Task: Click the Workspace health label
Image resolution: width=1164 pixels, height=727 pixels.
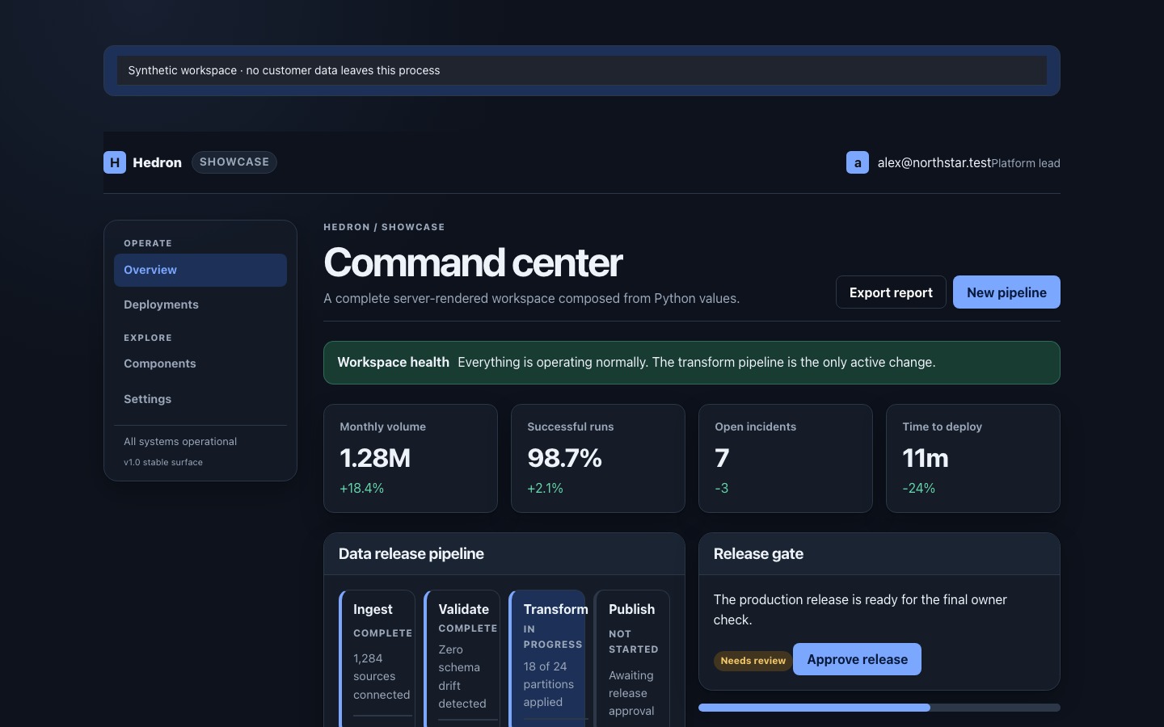Action: [393, 362]
